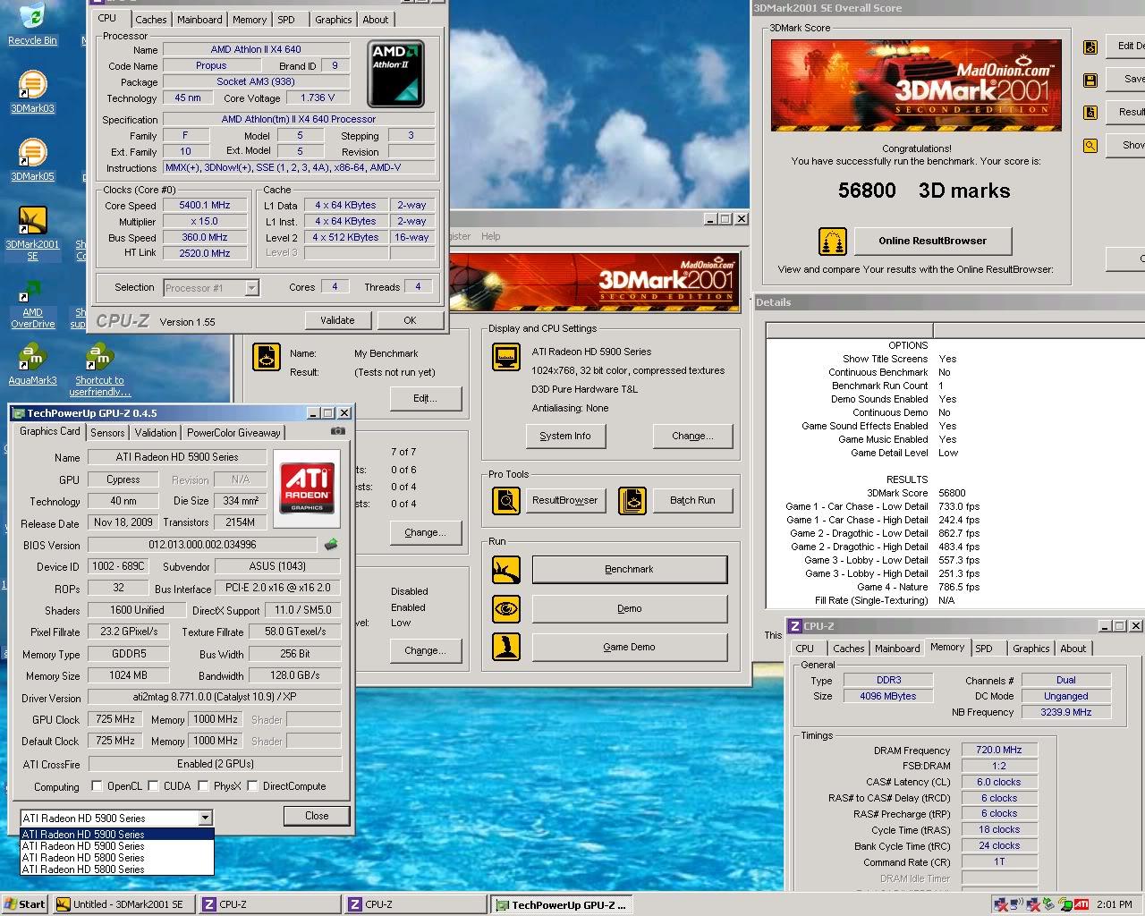This screenshot has width=1145, height=916.
Task: Toggle the DirectCompute checkbox in GPU-Z
Action: (x=253, y=786)
